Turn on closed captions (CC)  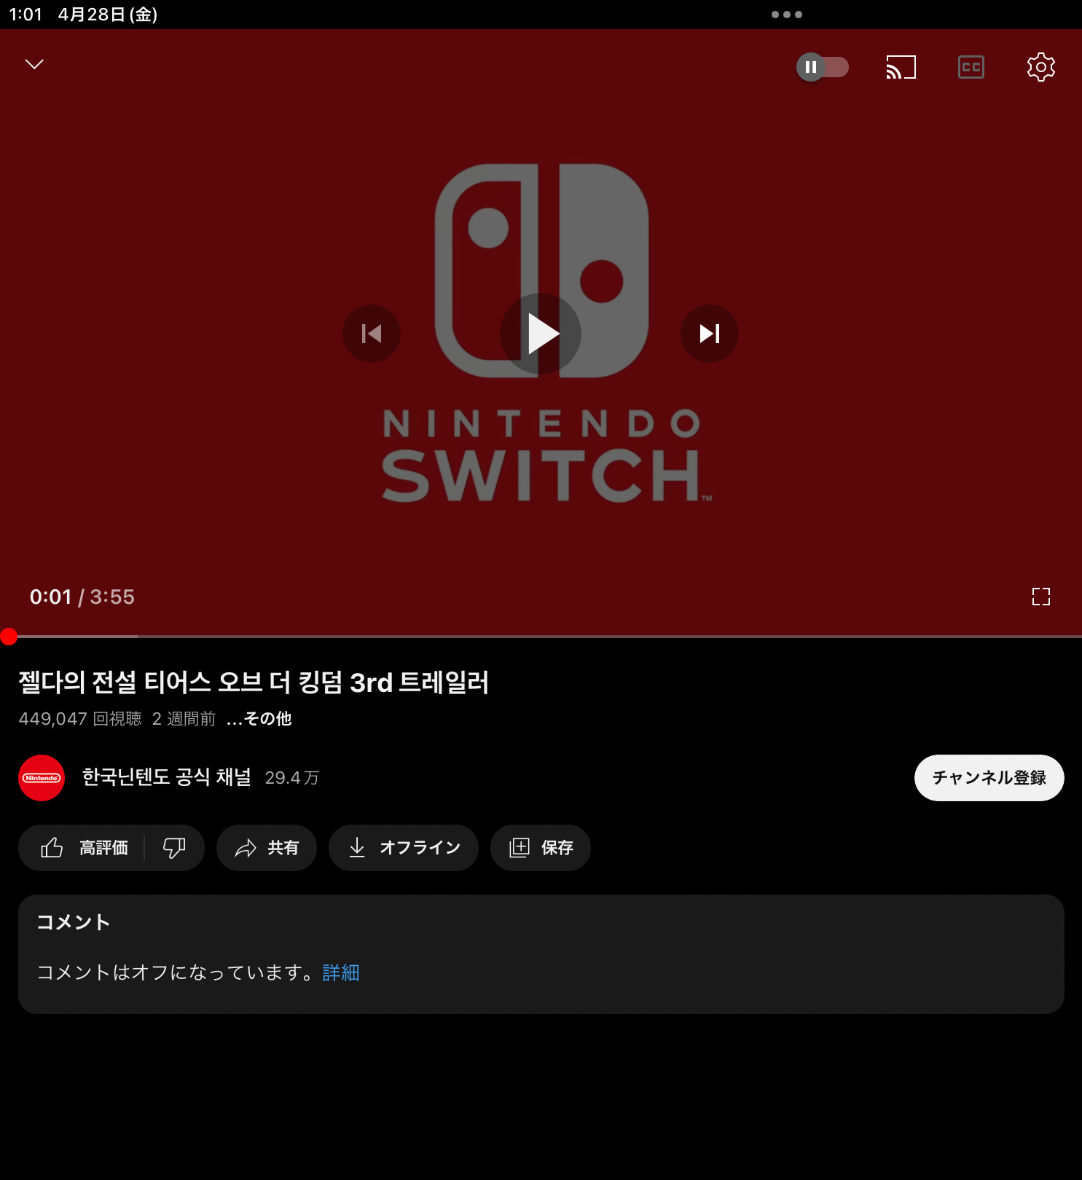[971, 67]
